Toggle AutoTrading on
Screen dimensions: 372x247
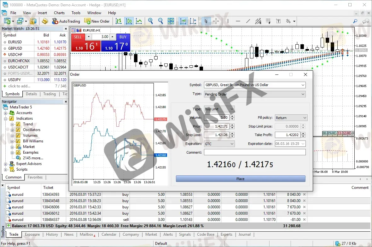[66, 21]
